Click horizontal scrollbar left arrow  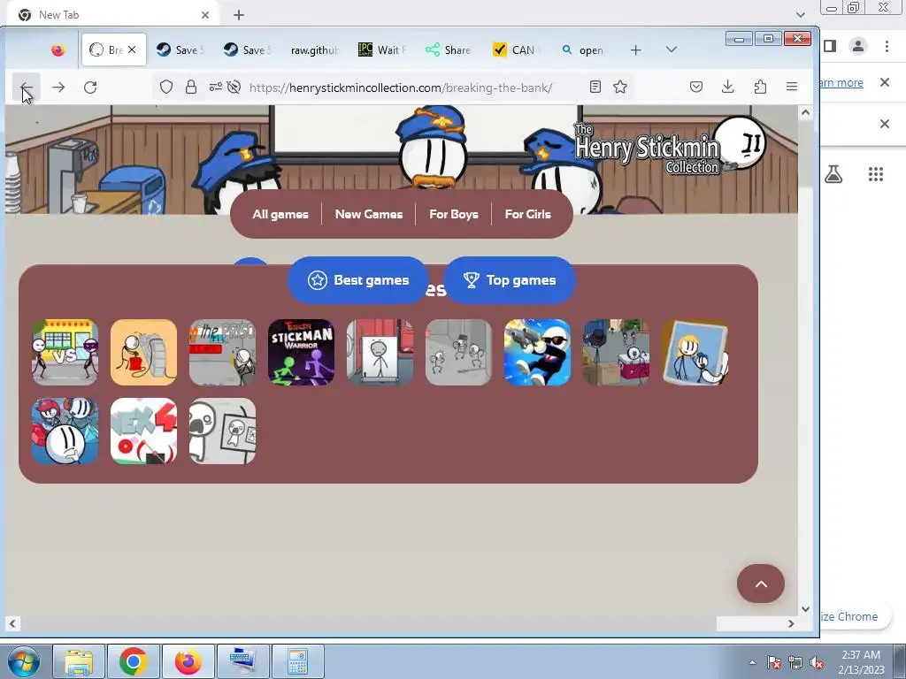12,623
